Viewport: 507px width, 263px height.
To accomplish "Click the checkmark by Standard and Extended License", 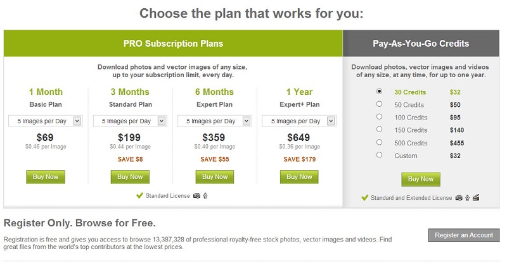I will pos(364,198).
